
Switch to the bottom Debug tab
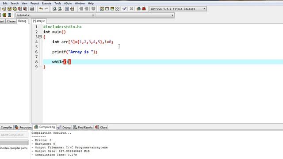(x=64, y=127)
